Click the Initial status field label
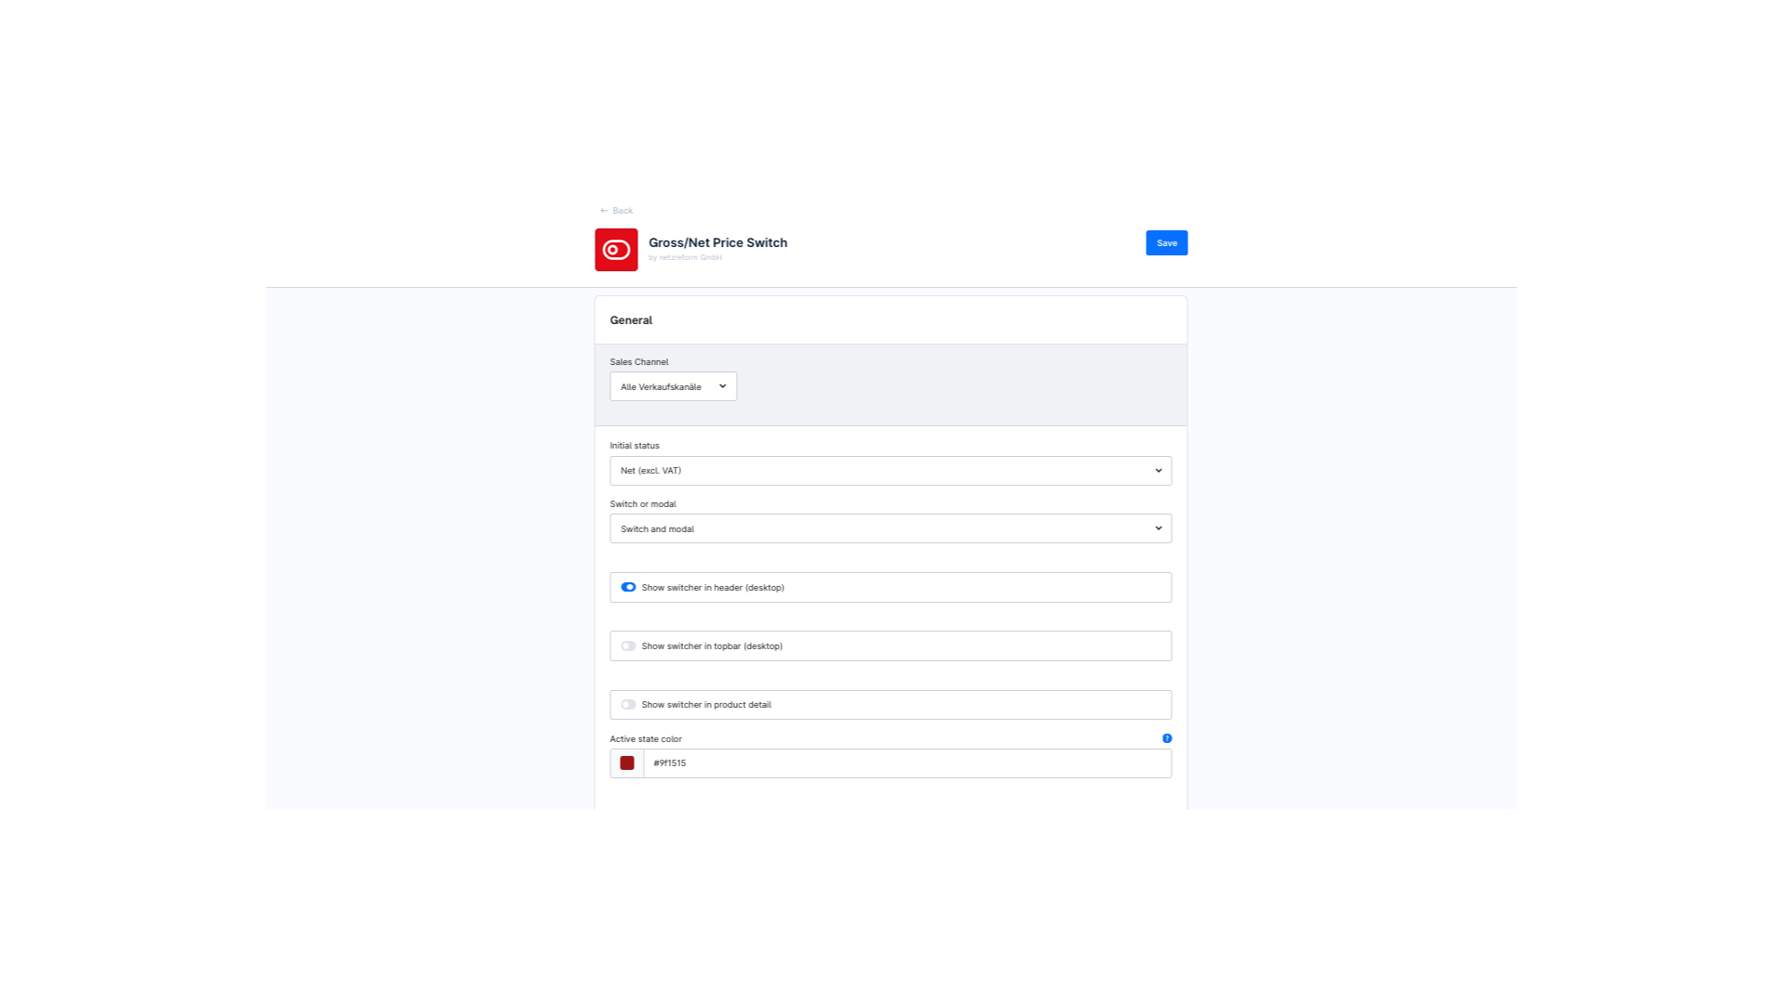This screenshot has width=1784, height=1003. [x=634, y=446]
